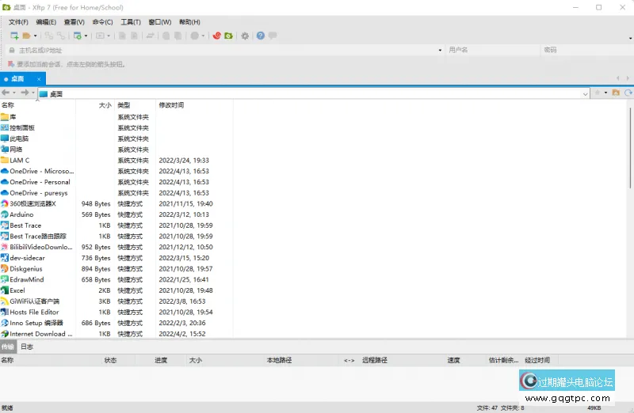The image size is (634, 413).
Task: Open forward history dropdown arrow
Action: pyautogui.click(x=33, y=93)
